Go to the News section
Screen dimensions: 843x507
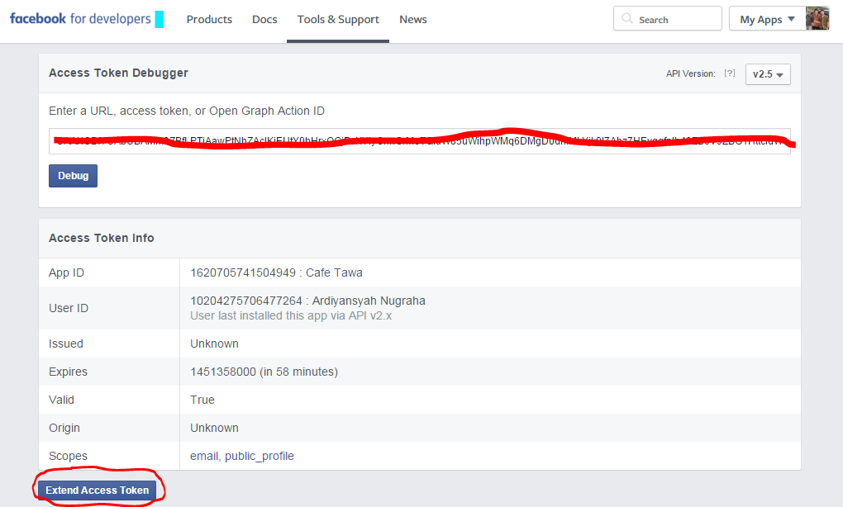[x=413, y=19]
